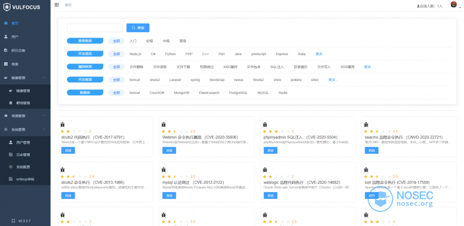The image size is (464, 226).
Task: Focus the search input beside 查询
Action: coord(95,28)
